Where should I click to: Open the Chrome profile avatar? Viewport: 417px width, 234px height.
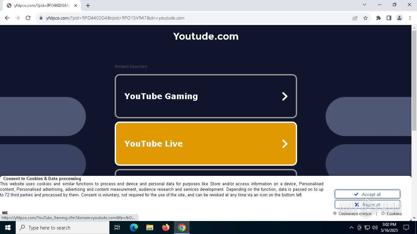pyautogui.click(x=399, y=18)
